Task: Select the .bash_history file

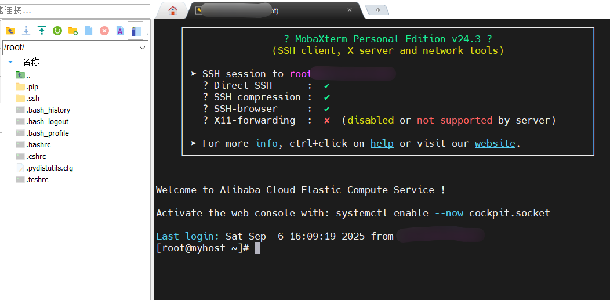Action: [43, 110]
